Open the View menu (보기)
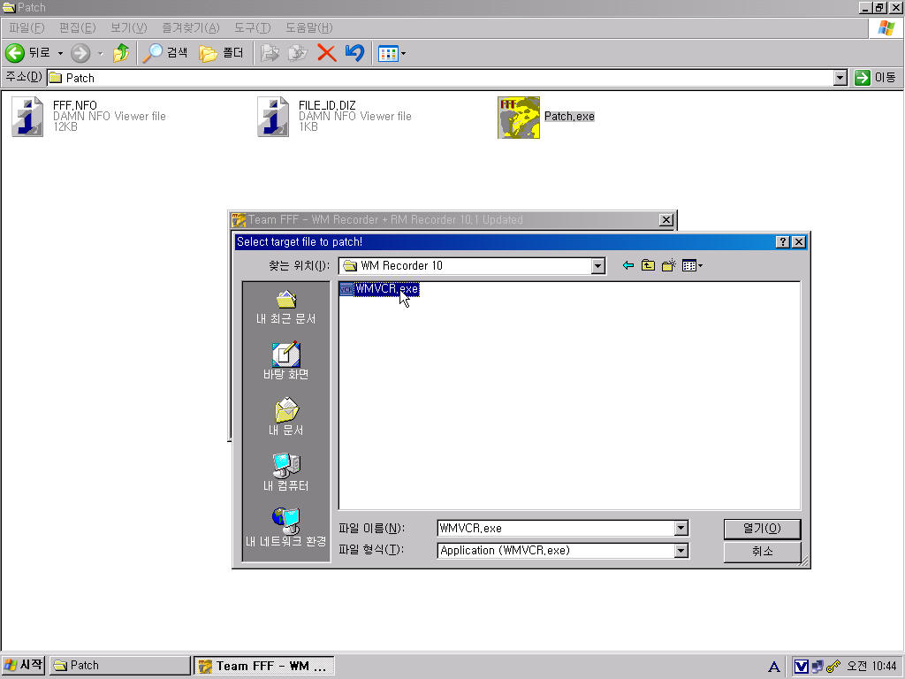The height and width of the screenshot is (679, 905). tap(129, 27)
